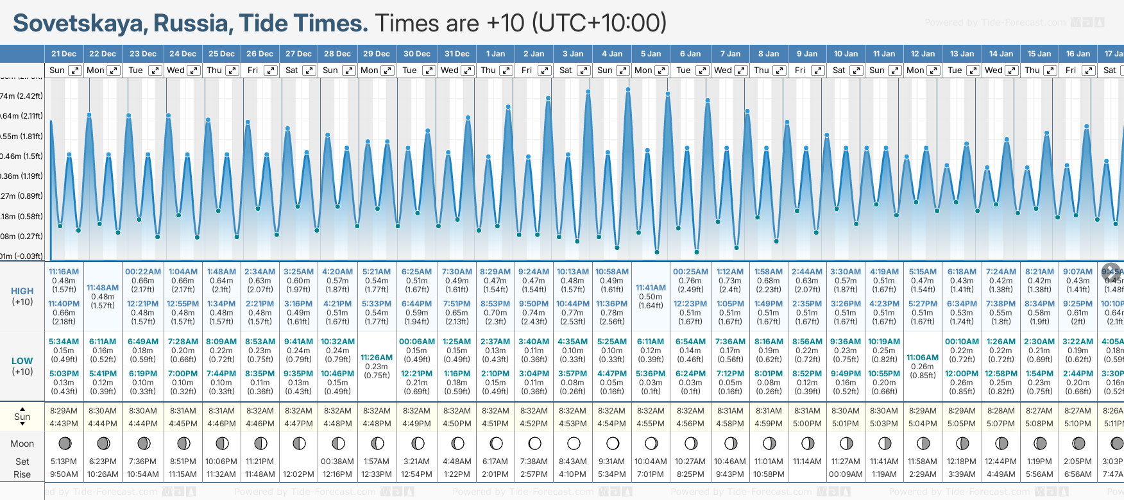This screenshot has width=1124, height=500.
Task: Click the moon phase icon for 21 Dec
Action: coord(65,444)
